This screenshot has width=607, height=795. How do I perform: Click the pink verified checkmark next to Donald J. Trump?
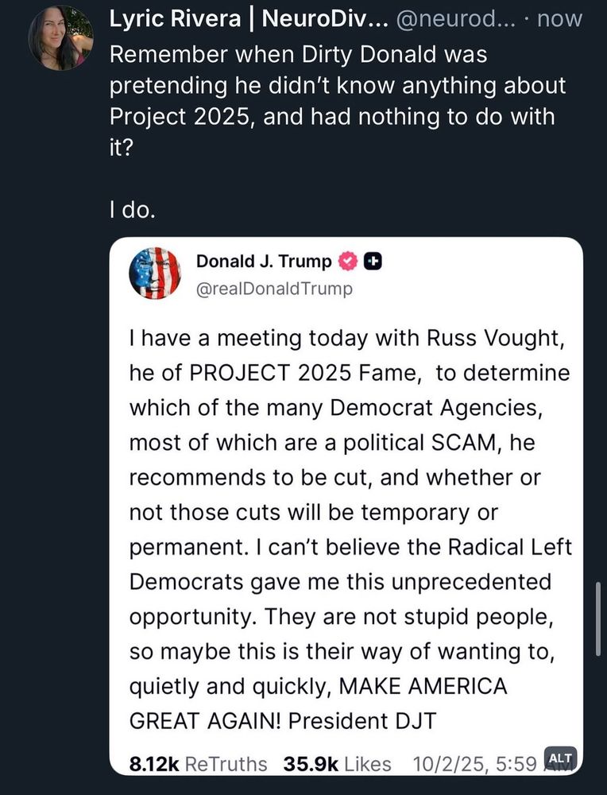click(x=347, y=261)
